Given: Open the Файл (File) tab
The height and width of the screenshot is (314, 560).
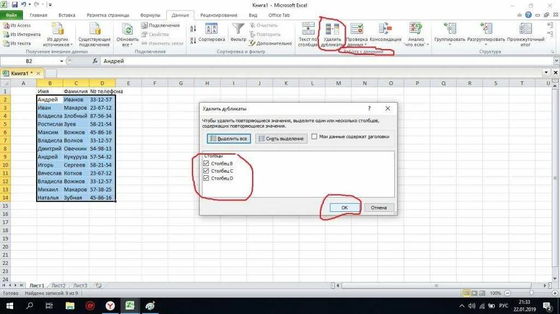Looking at the screenshot, I should click(x=11, y=15).
